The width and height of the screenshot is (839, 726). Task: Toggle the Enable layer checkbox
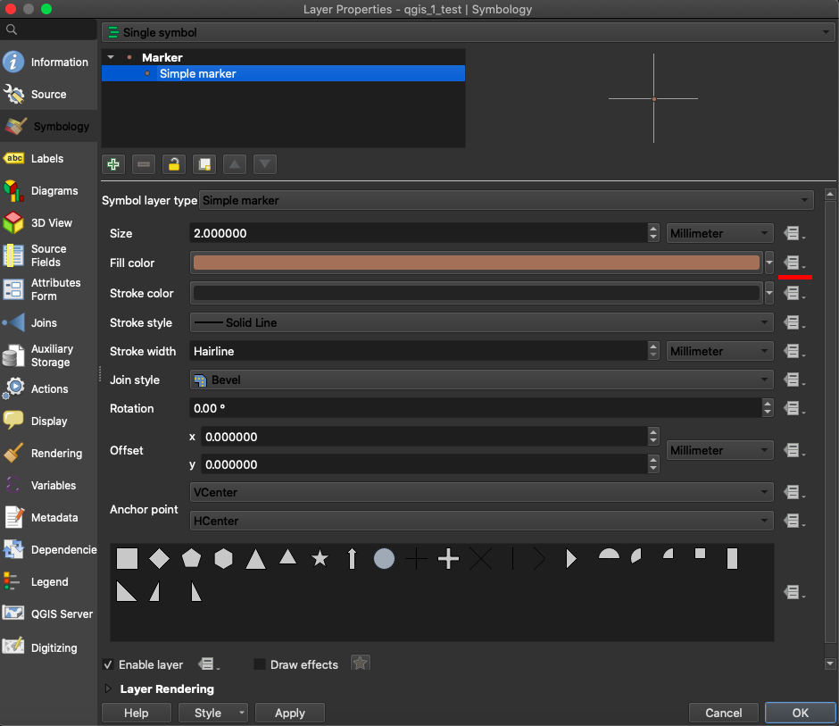pos(108,664)
